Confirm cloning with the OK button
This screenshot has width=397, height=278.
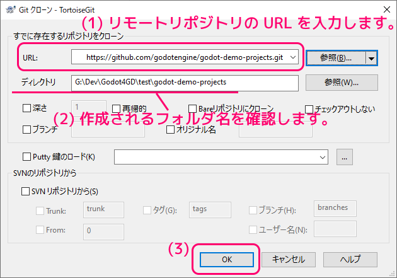227,260
